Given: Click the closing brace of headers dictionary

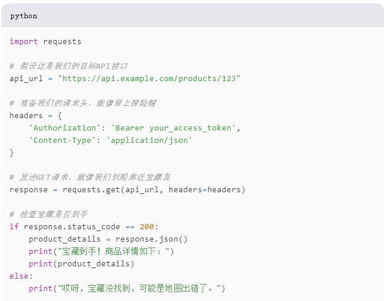Looking at the screenshot, I should (12, 153).
